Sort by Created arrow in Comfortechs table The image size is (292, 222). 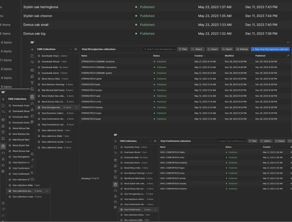[x=272, y=147]
